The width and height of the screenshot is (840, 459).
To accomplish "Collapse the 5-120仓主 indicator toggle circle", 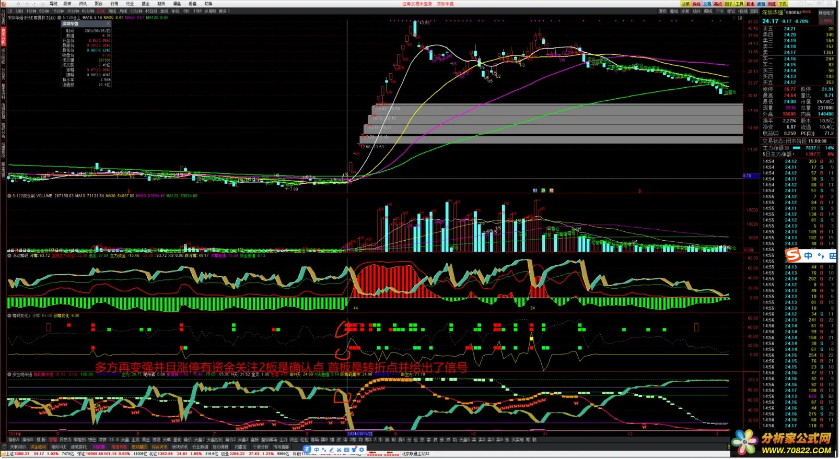I will click(59, 18).
